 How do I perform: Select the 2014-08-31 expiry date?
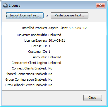(x=57, y=40)
